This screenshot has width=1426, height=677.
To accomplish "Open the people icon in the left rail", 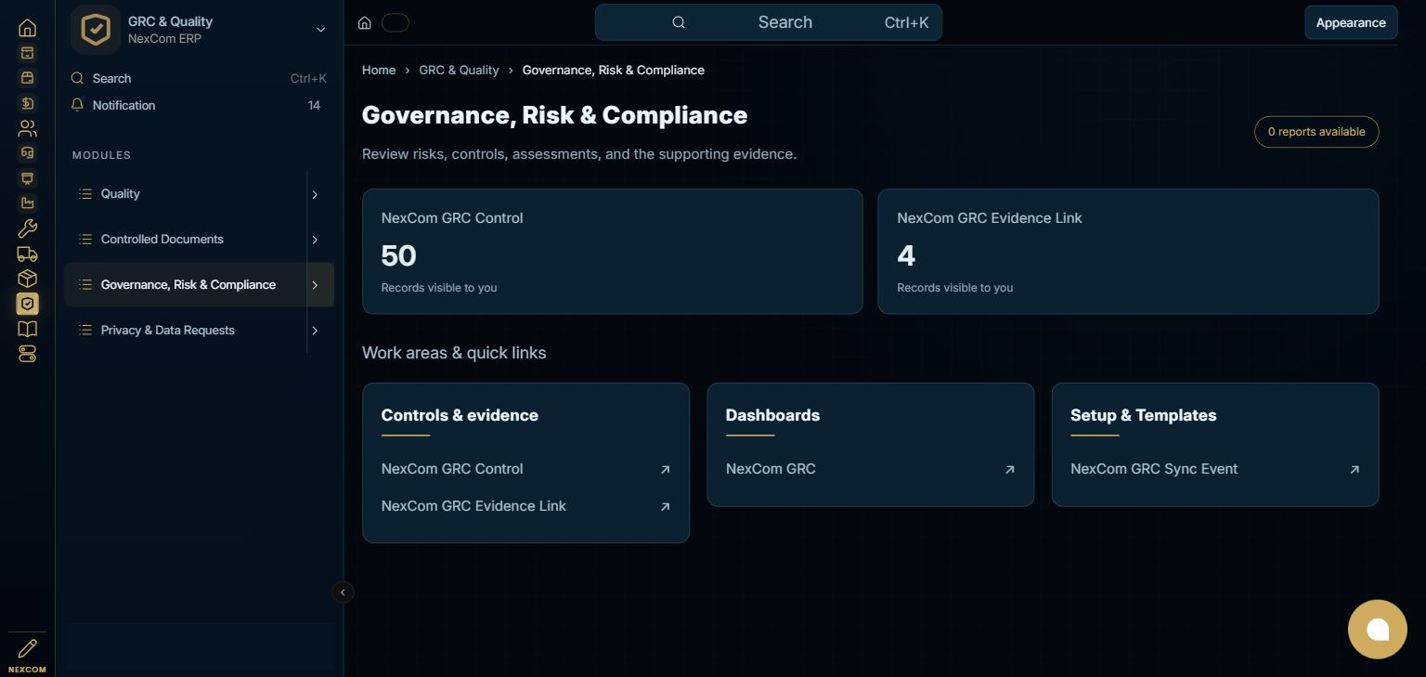I will pos(28,128).
